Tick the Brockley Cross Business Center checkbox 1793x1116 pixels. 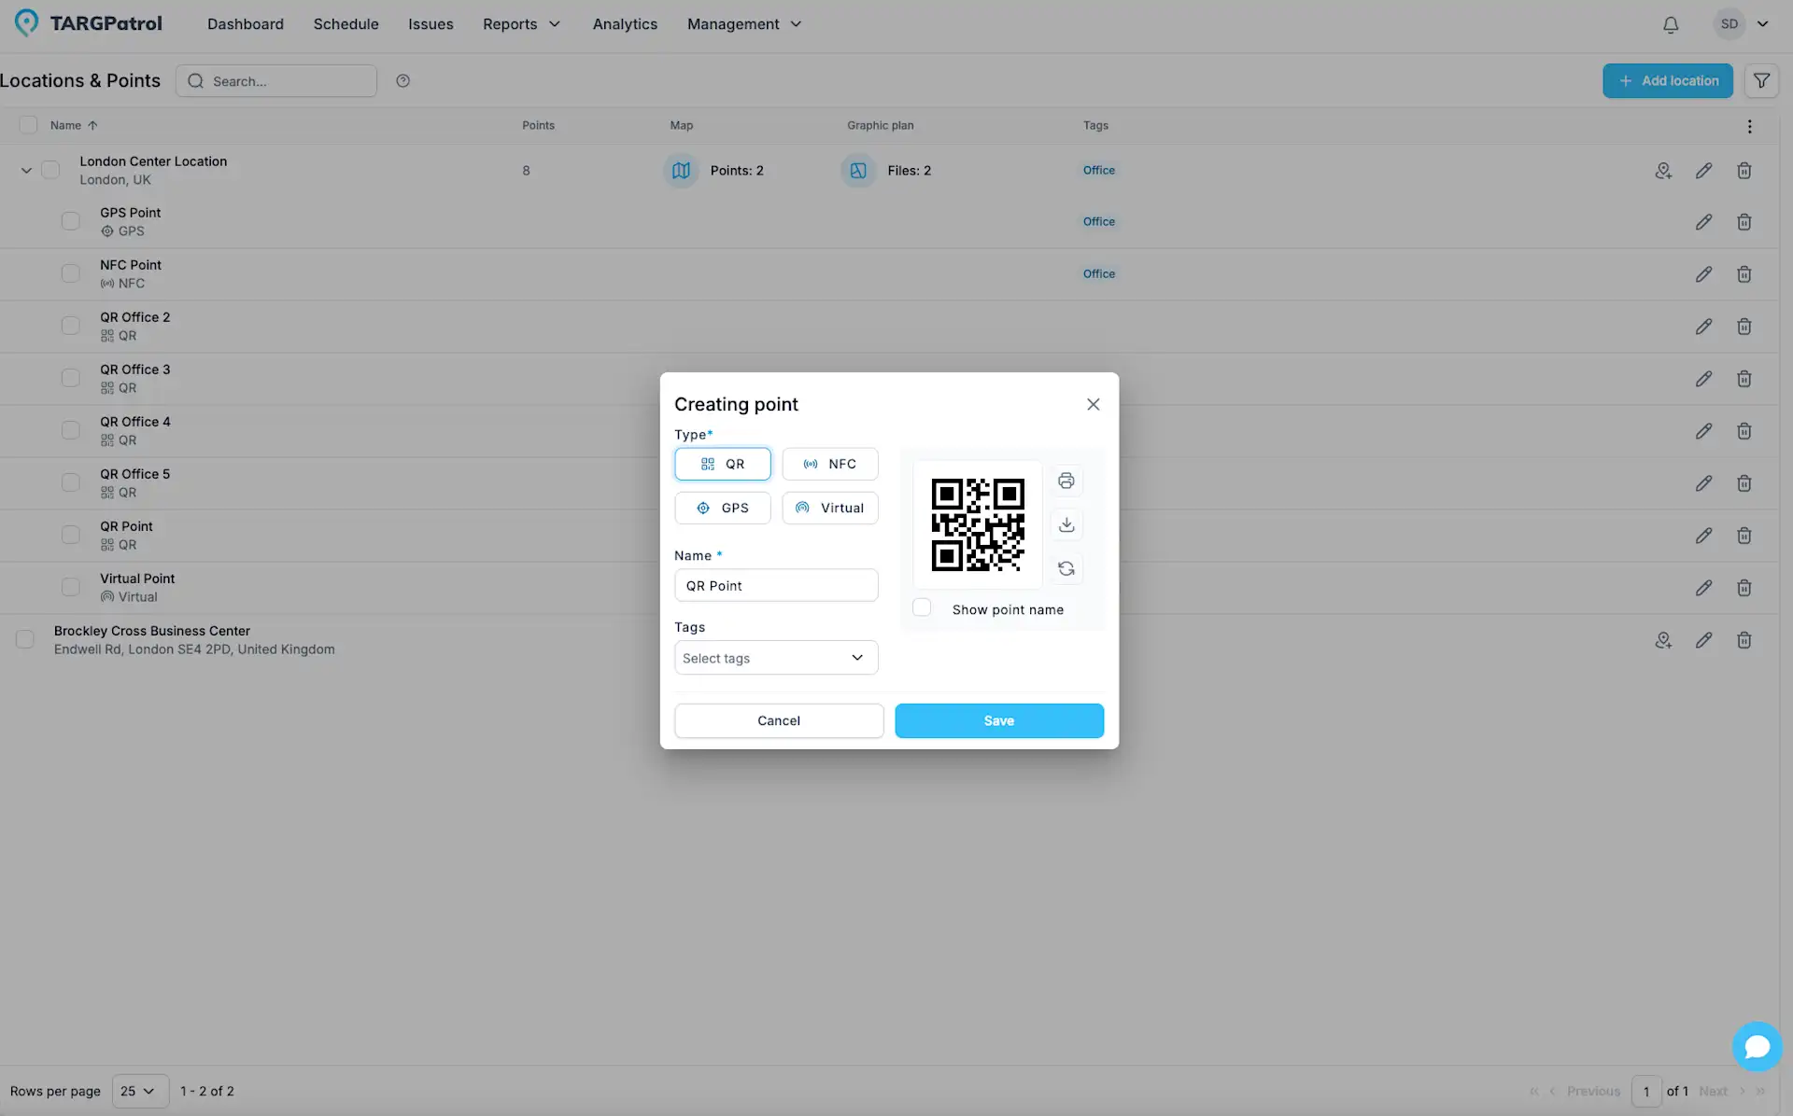25,639
